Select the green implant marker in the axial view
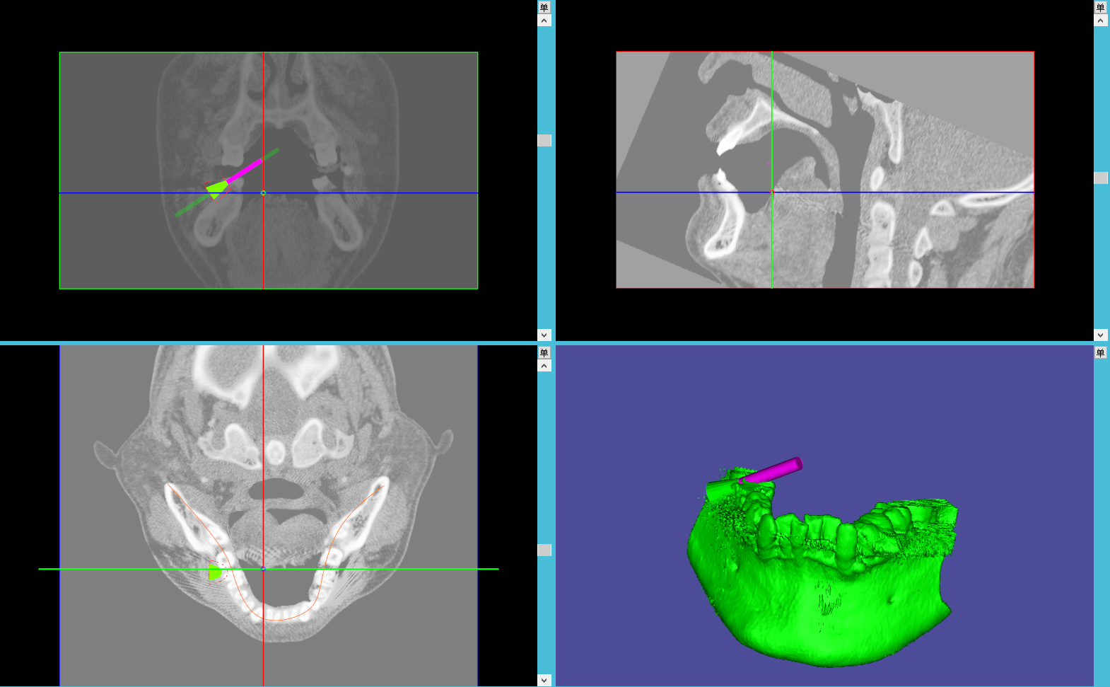Screen dimensions: 1110x687 215,572
